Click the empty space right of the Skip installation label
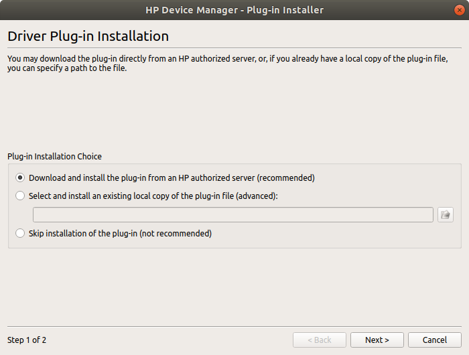 click(x=335, y=234)
